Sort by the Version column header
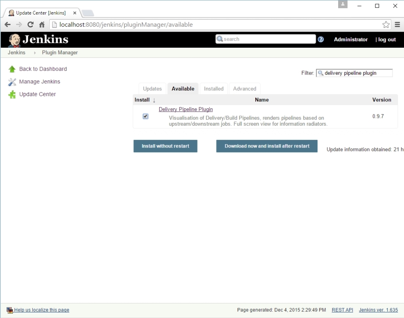This screenshot has width=404, height=318. (x=382, y=100)
